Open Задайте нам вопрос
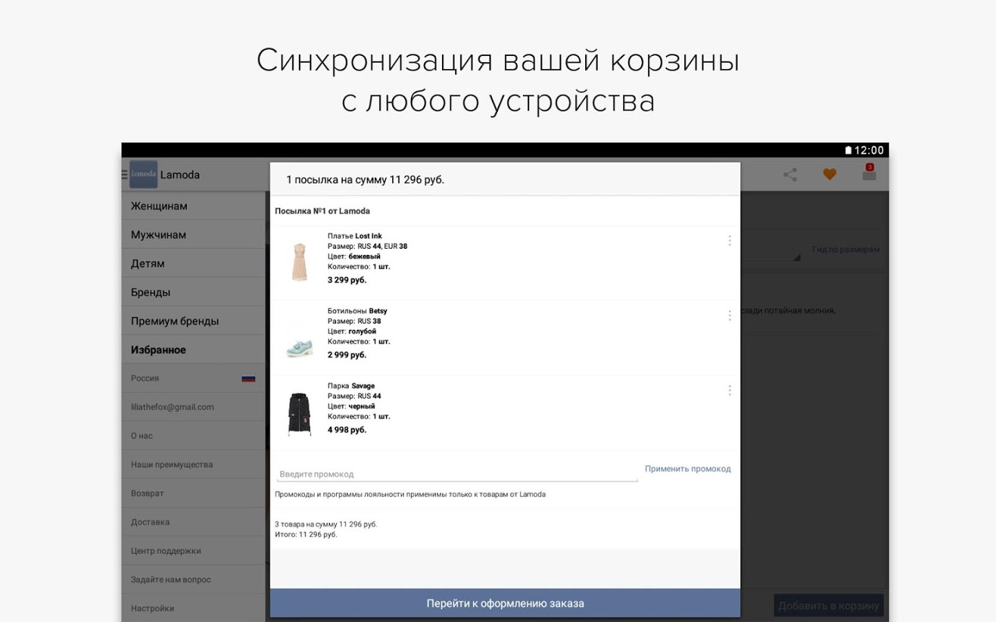 coord(194,580)
